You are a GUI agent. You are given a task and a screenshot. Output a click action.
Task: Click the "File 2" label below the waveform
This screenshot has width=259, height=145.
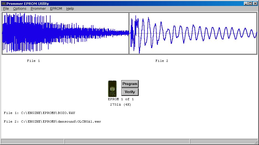tap(162, 61)
